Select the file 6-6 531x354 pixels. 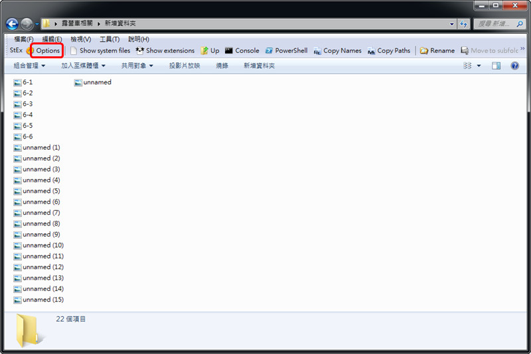point(23,137)
